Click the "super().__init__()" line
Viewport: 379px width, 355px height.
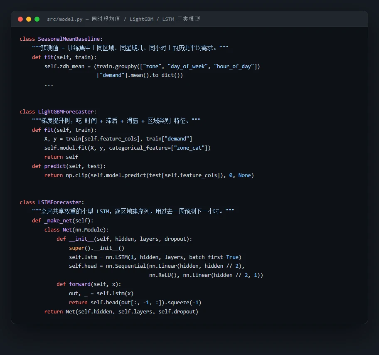(x=96, y=248)
